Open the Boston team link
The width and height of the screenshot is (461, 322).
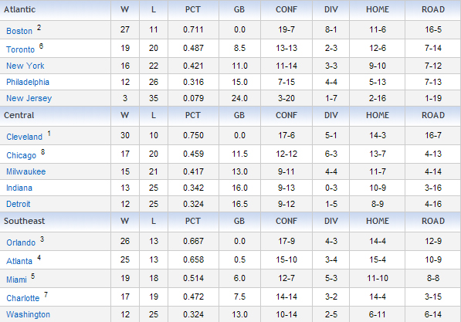click(x=19, y=31)
